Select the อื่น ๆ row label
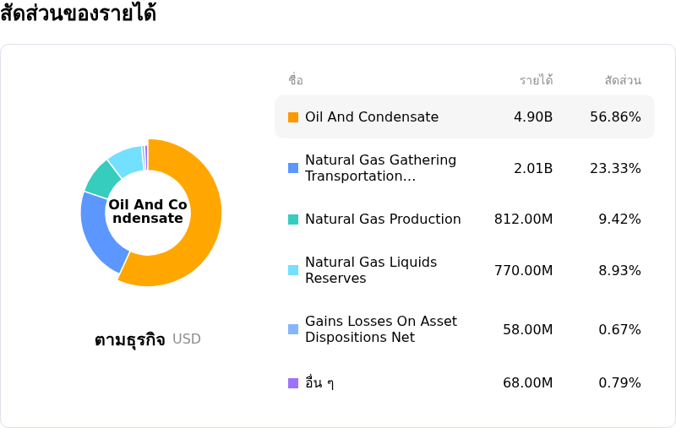The height and width of the screenshot is (428, 676). click(319, 382)
